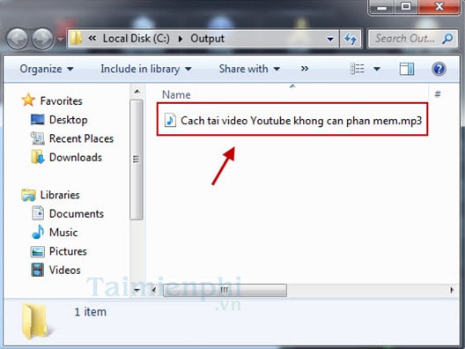The width and height of the screenshot is (465, 349).
Task: Click Local Disk (C:) in address path
Action: (137, 39)
